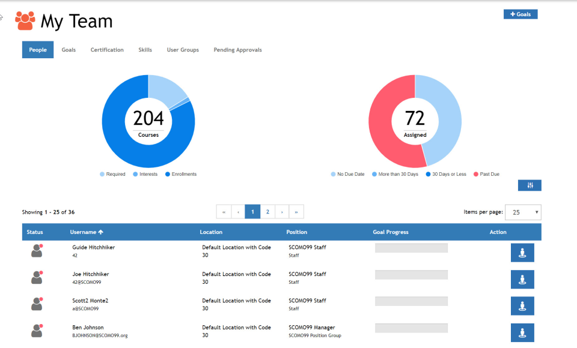Open action button for Scott2 Monte2
577x348 pixels.
(522, 306)
